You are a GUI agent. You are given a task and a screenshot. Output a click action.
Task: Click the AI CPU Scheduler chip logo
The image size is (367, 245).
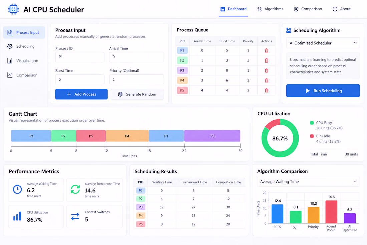point(13,9)
